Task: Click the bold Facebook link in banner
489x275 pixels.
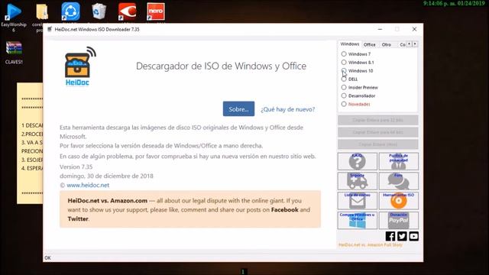Action: pyautogui.click(x=285, y=210)
